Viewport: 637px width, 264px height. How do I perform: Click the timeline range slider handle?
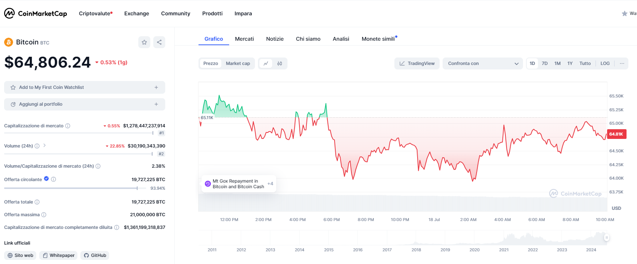[x=606, y=237]
